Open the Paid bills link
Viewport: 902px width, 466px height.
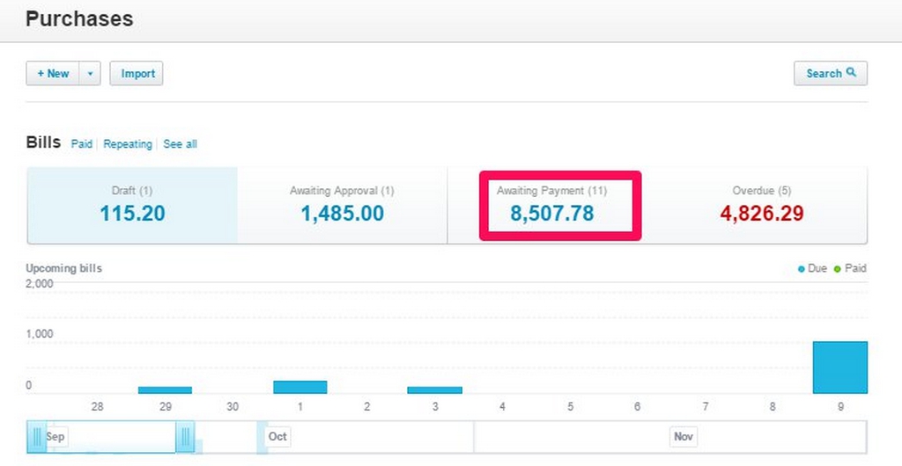[82, 144]
